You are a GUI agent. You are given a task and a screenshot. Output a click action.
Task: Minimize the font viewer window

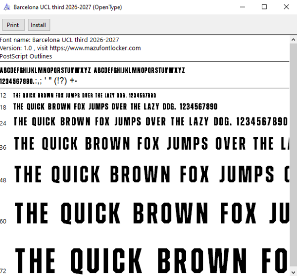pyautogui.click(x=243, y=7)
